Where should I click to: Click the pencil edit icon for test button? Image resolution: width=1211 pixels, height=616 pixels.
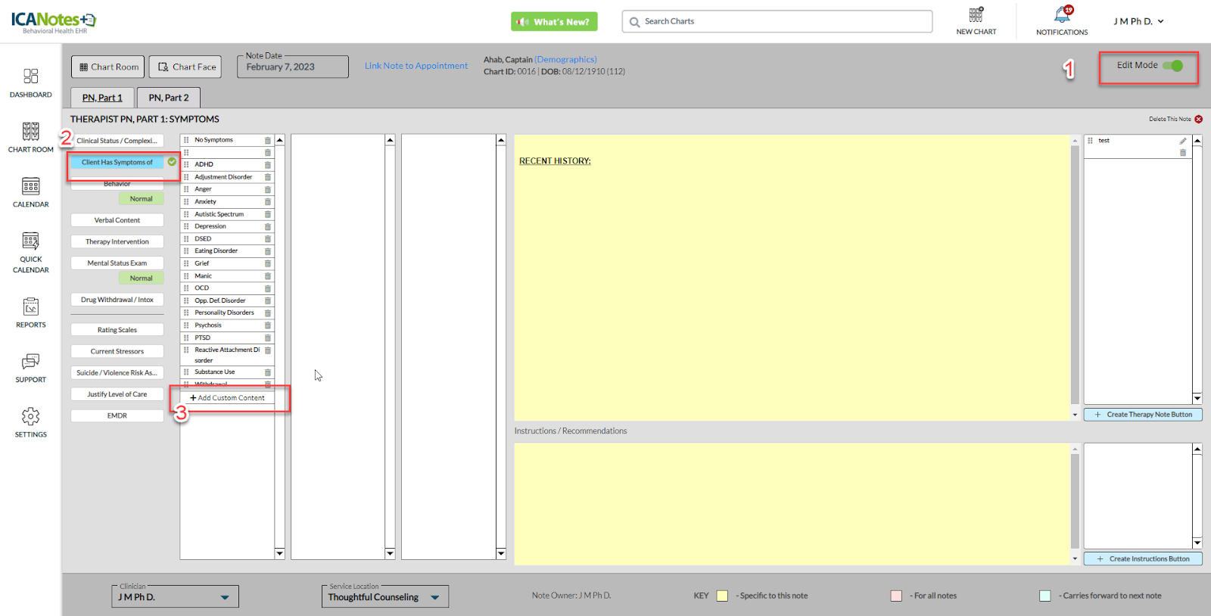(x=1183, y=142)
